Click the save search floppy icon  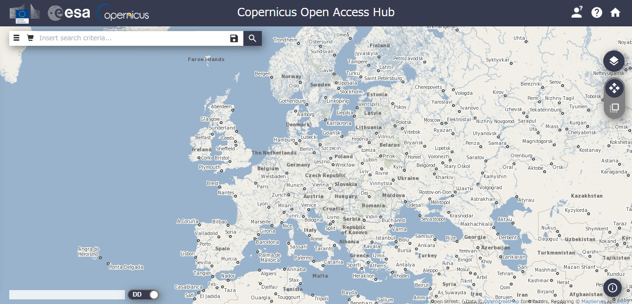tap(234, 38)
